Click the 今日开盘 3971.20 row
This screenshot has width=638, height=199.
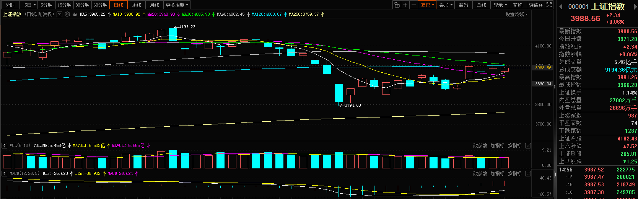(x=597, y=39)
